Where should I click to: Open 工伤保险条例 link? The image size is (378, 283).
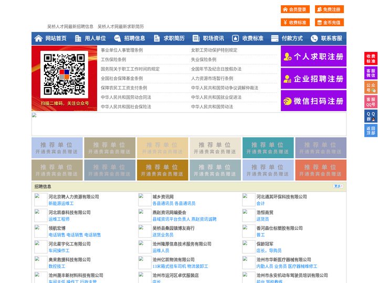coord(113,59)
